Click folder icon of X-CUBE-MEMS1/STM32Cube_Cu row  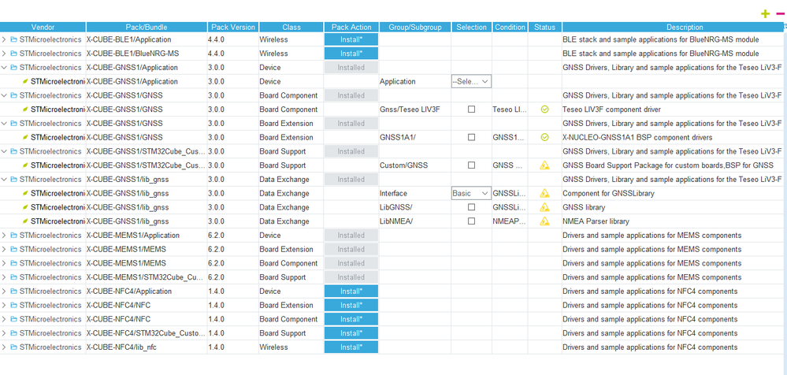[x=13, y=277]
